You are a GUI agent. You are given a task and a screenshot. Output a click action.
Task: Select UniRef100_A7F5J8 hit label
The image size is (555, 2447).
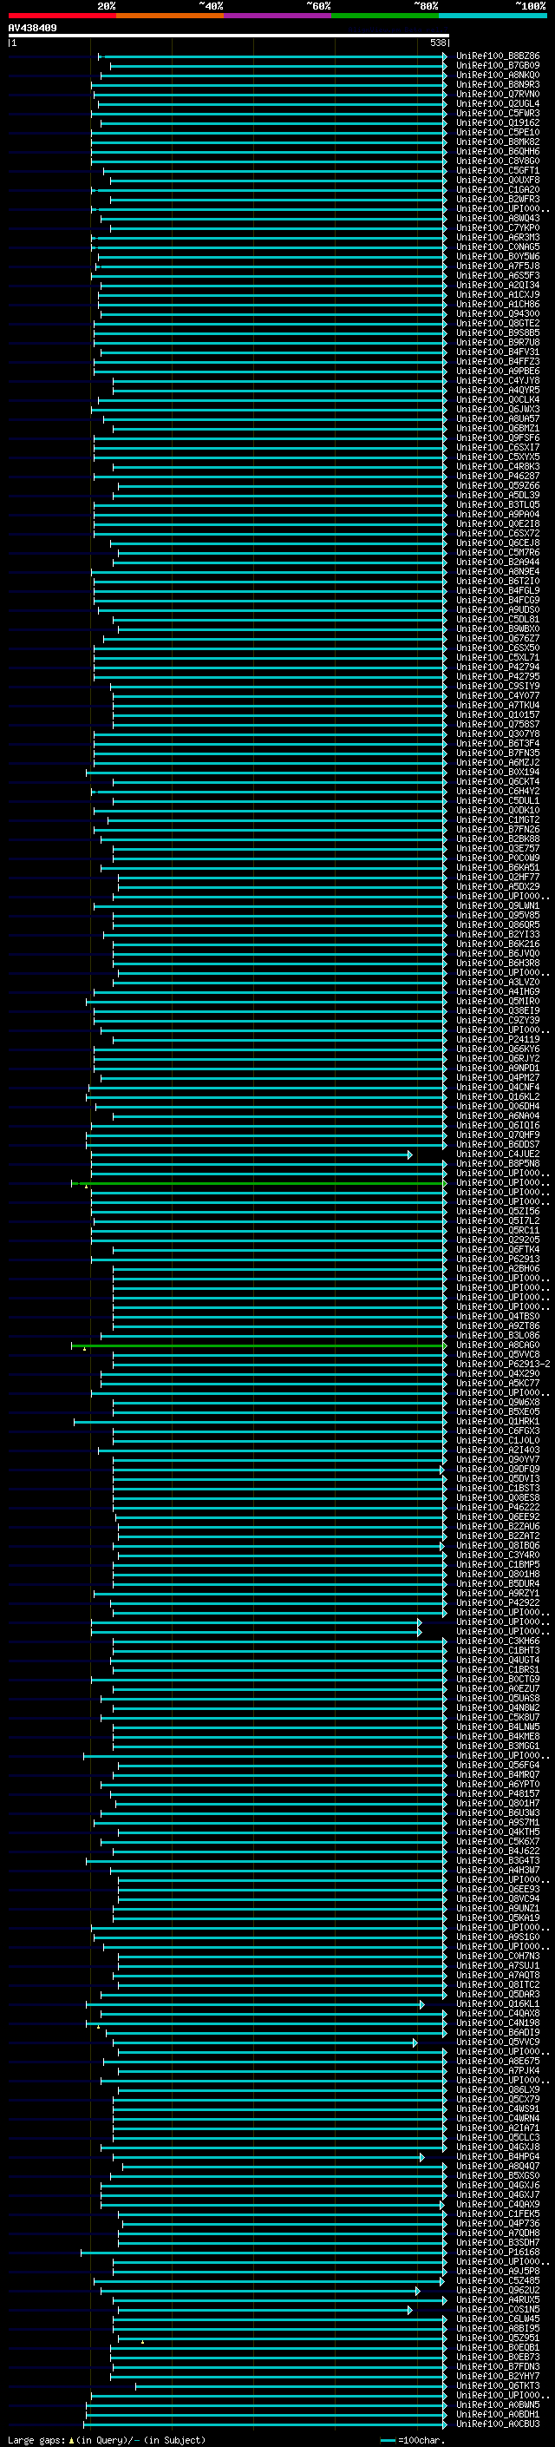coord(498,266)
